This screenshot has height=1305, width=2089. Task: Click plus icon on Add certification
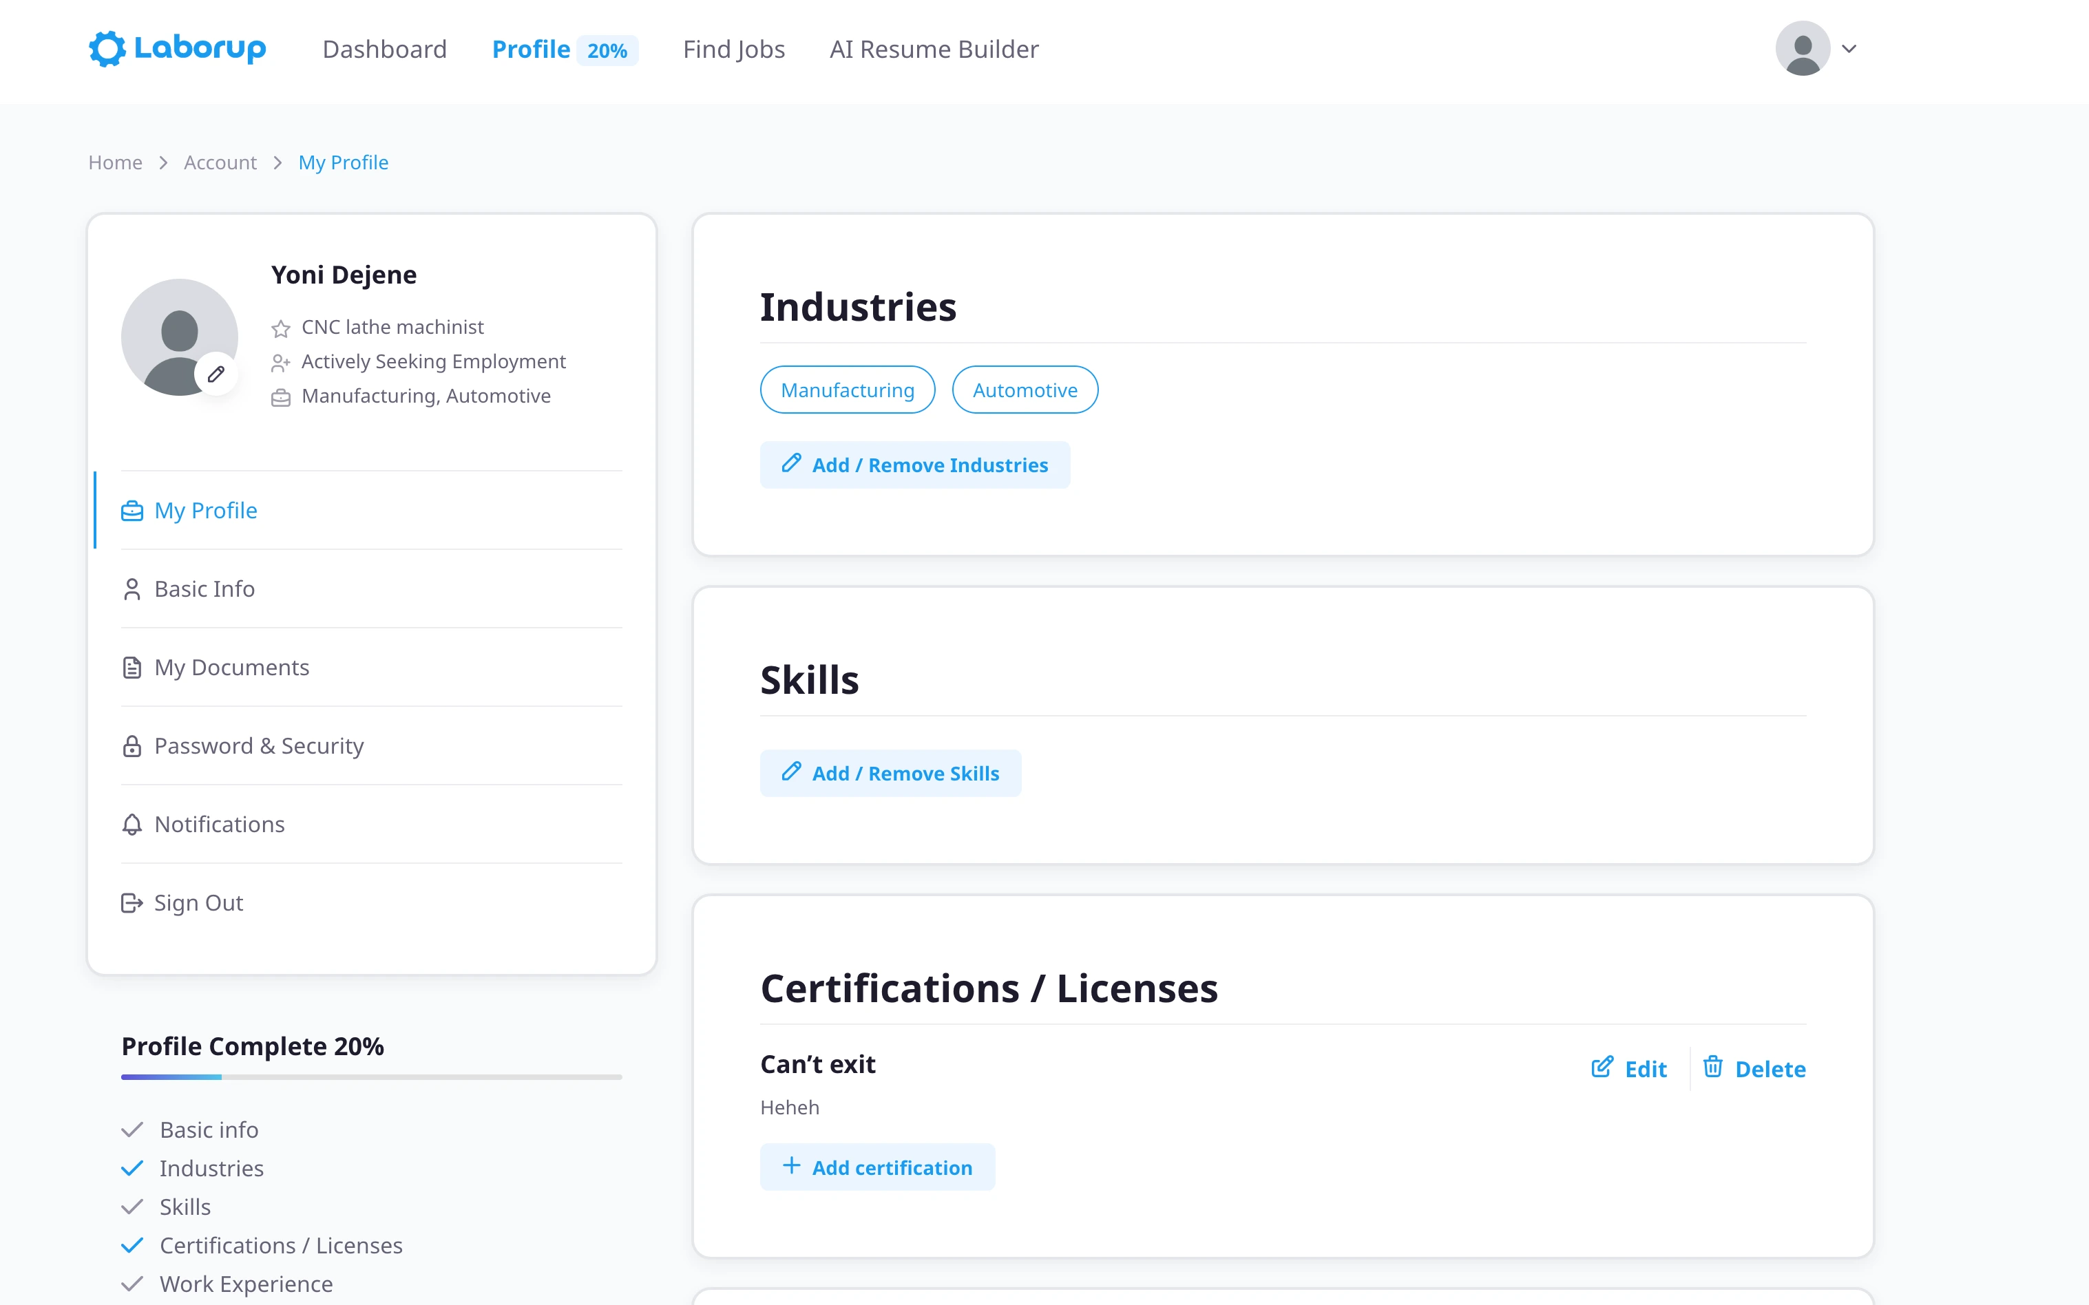[x=792, y=1166]
